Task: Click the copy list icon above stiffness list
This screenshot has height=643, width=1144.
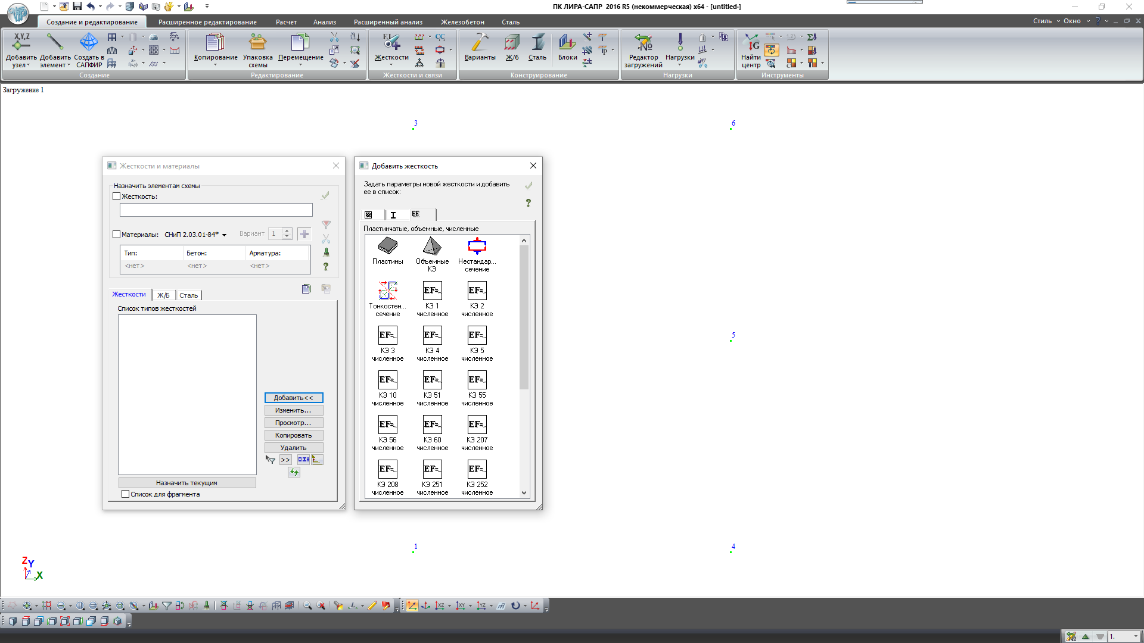Action: click(306, 289)
